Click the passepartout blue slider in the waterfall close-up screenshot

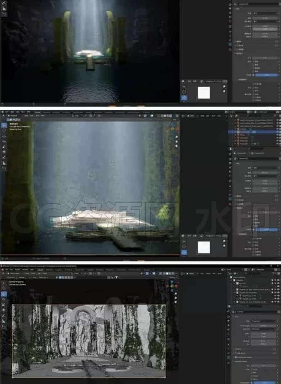click(x=266, y=229)
